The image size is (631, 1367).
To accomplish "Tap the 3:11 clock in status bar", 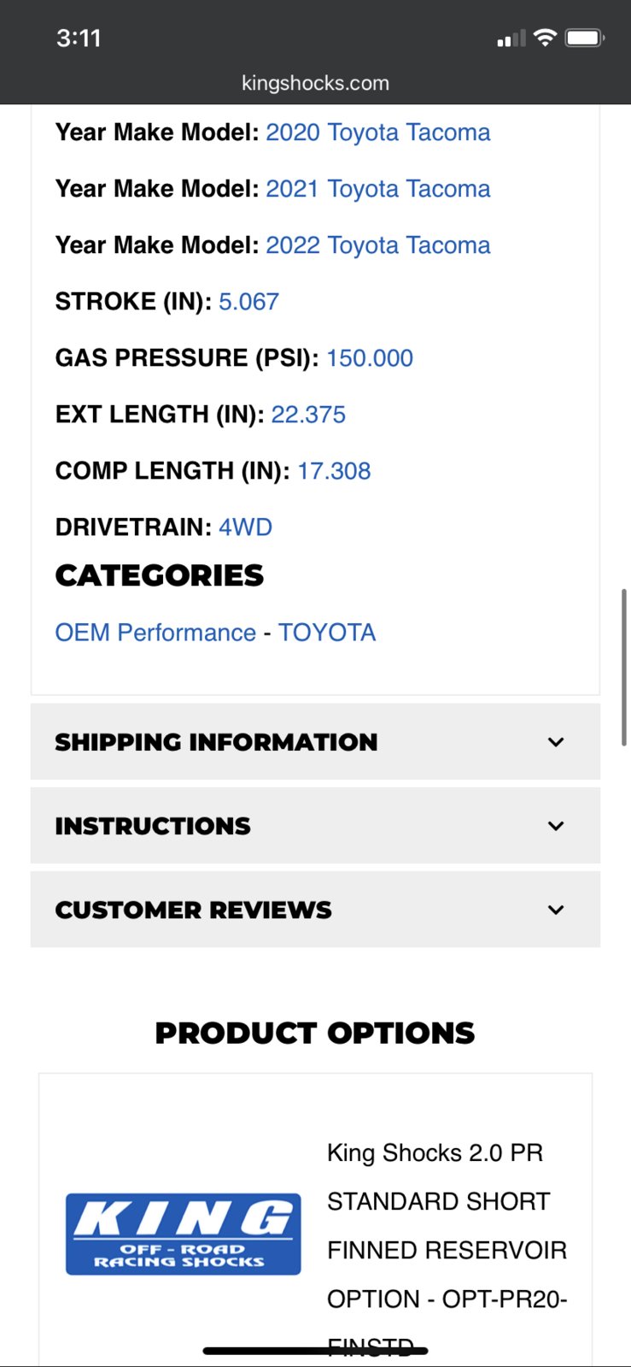I will (x=79, y=38).
